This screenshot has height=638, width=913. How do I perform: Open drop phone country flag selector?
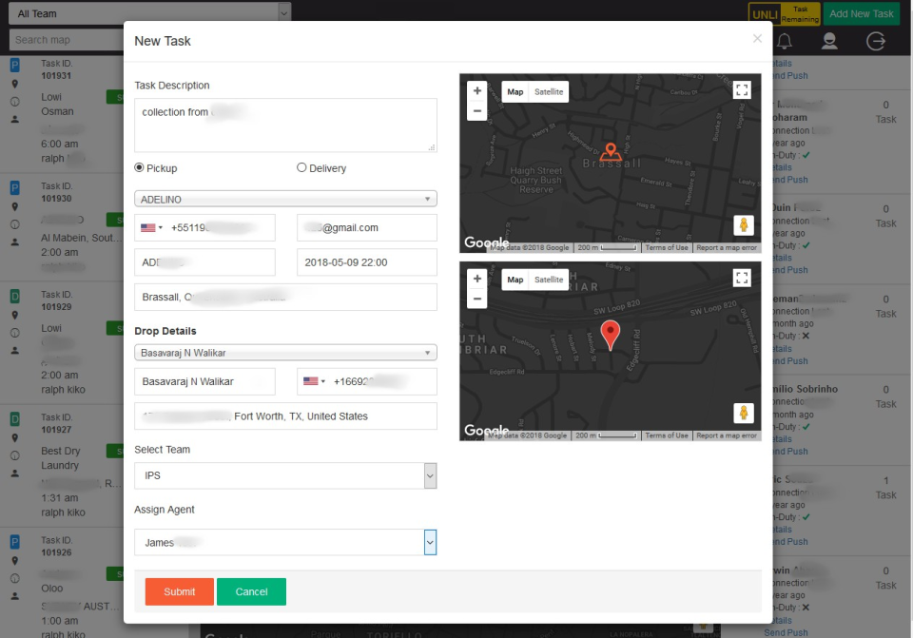(x=314, y=381)
